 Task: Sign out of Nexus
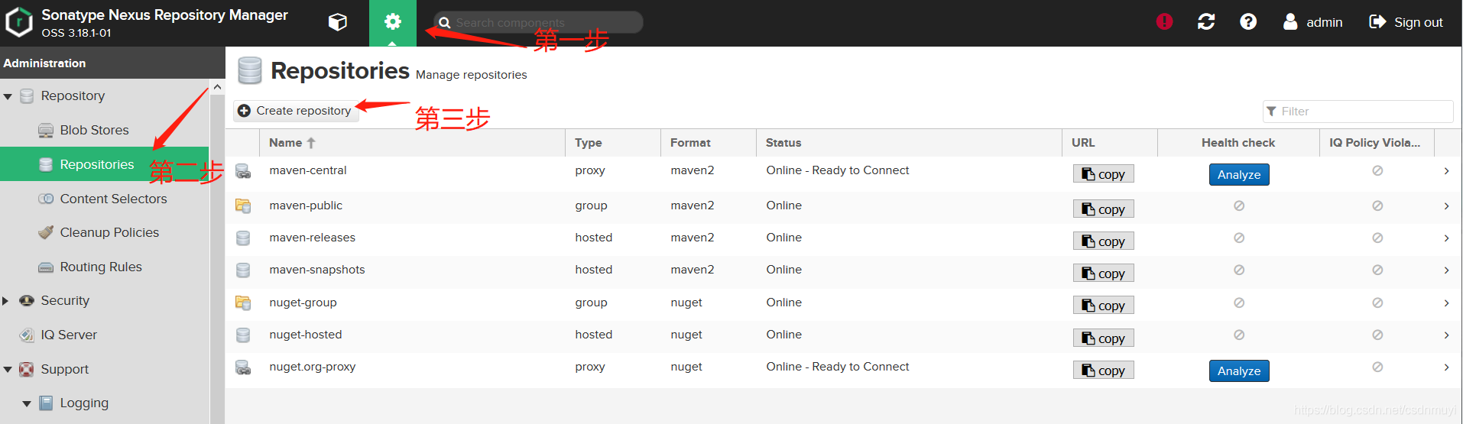pyautogui.click(x=1406, y=22)
